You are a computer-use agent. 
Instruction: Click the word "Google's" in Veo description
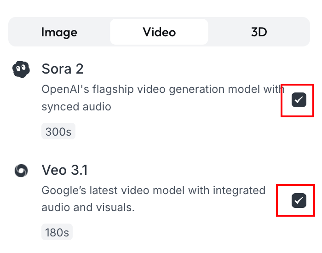coord(62,190)
